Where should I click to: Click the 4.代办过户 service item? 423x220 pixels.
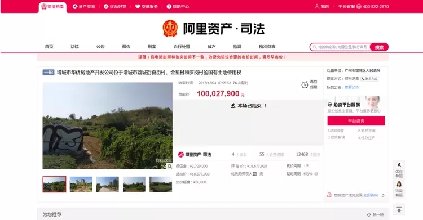point(367,138)
